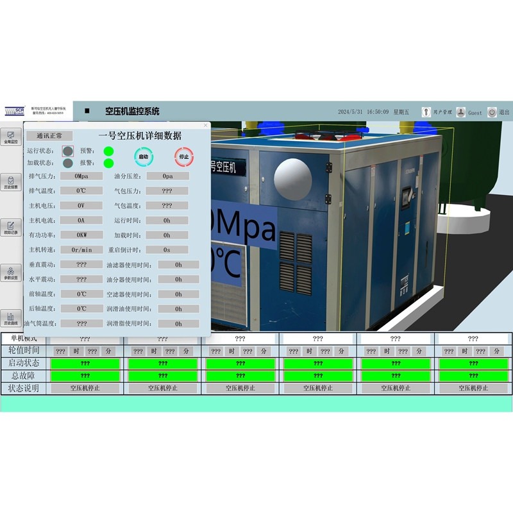Click the green 预警 indicator
The height and width of the screenshot is (513, 513).
(x=109, y=151)
